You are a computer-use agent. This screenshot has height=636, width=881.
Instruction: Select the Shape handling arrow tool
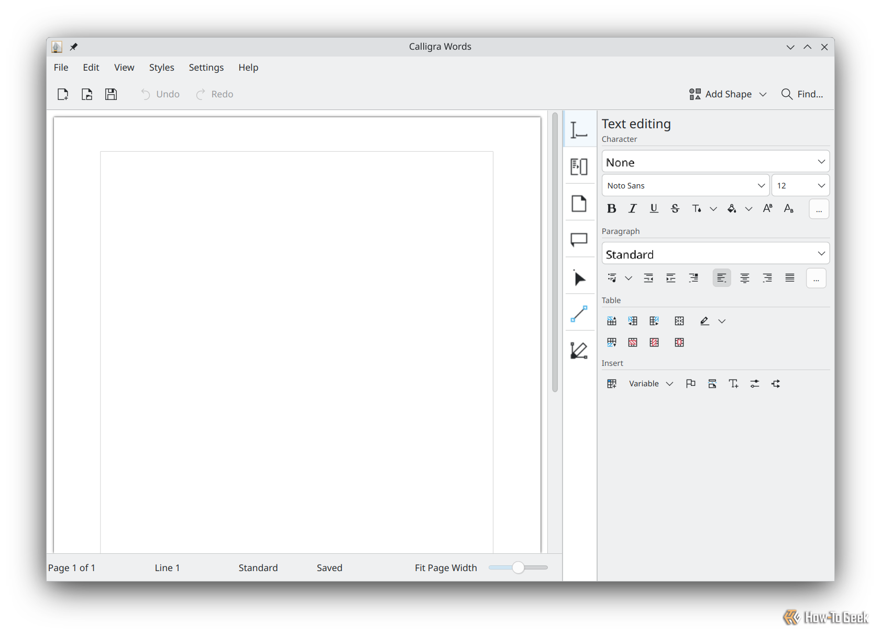coord(580,278)
